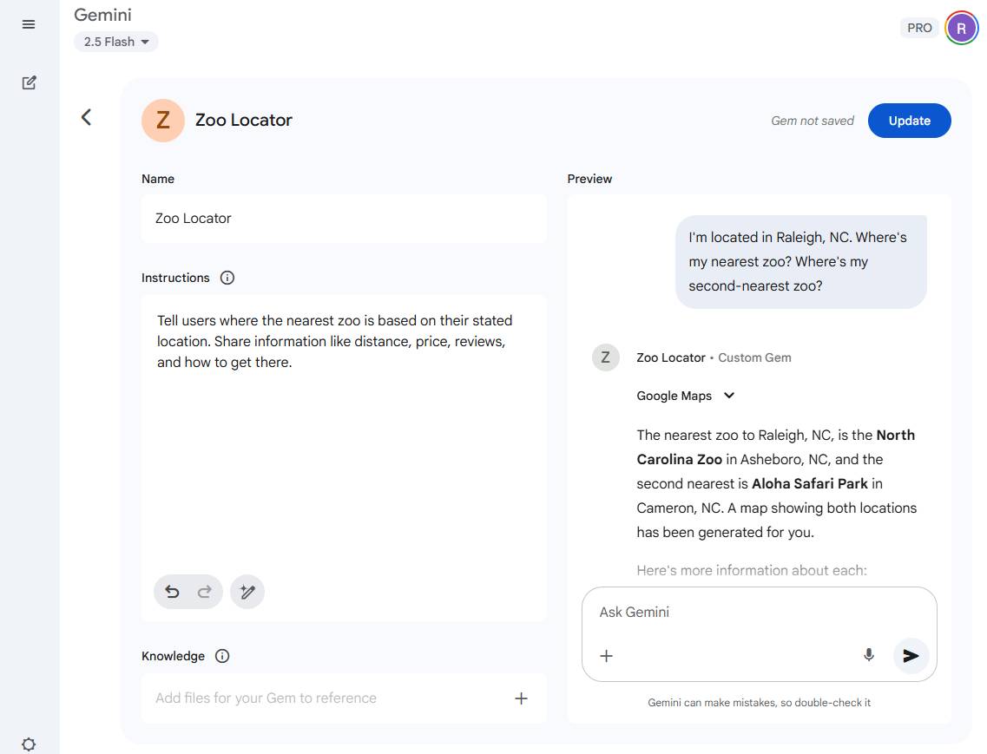The image size is (987, 754).
Task: Show the info tooltip next to Instructions
Action: (227, 278)
